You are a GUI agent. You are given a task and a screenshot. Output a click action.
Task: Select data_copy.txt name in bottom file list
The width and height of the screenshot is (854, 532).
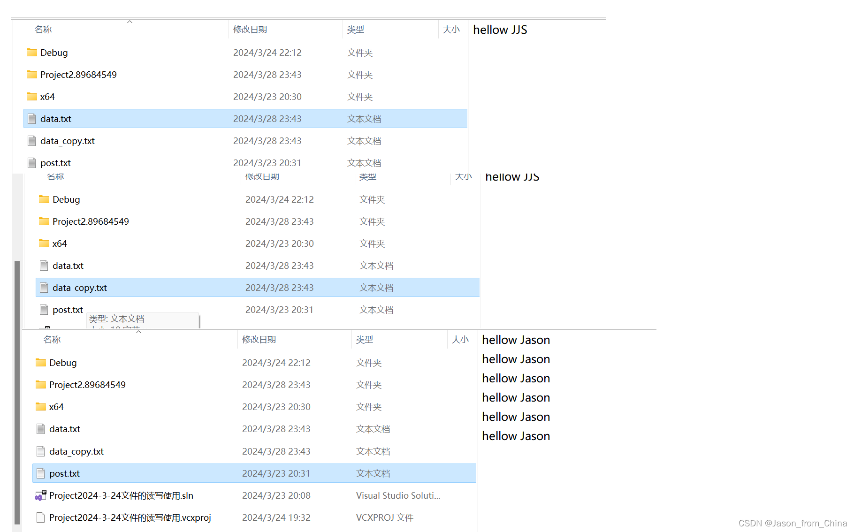(x=76, y=451)
